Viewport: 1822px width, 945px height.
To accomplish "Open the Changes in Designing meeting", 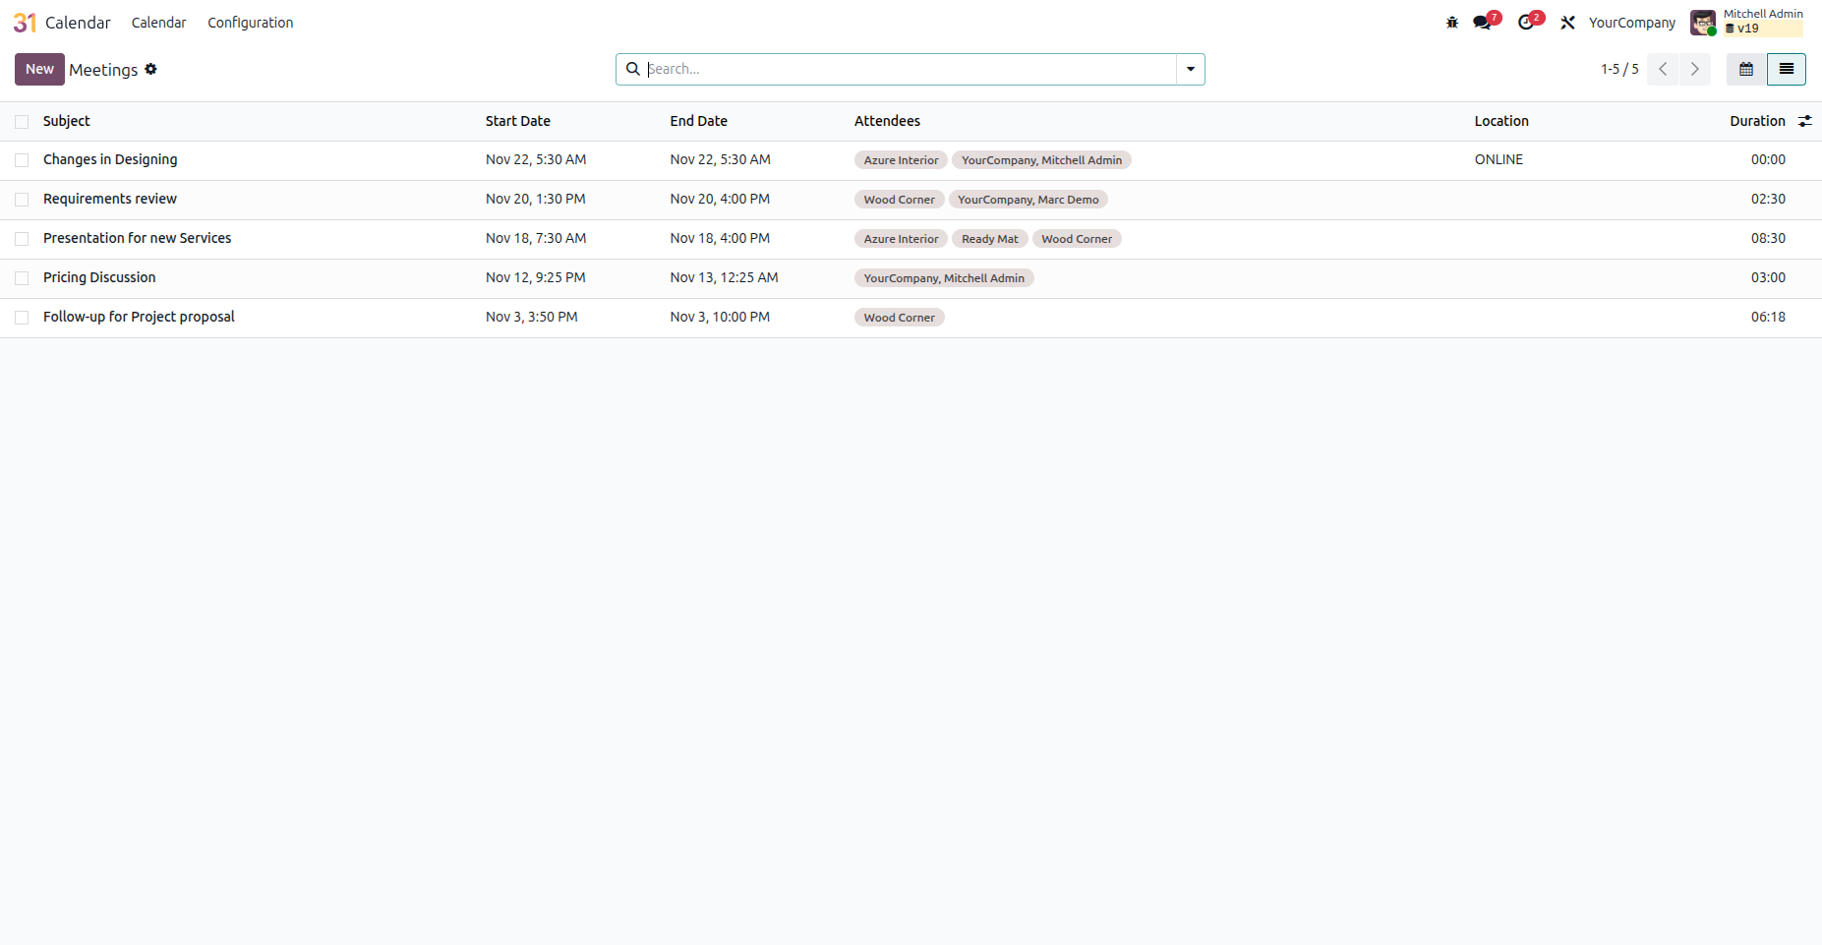I will (x=110, y=159).
